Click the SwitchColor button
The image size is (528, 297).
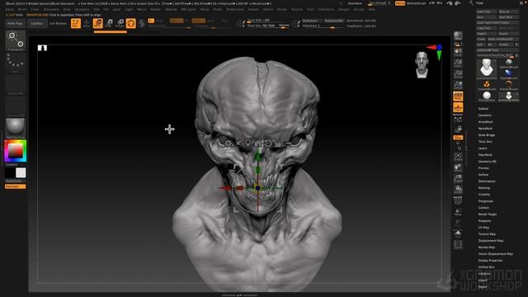pos(15,181)
